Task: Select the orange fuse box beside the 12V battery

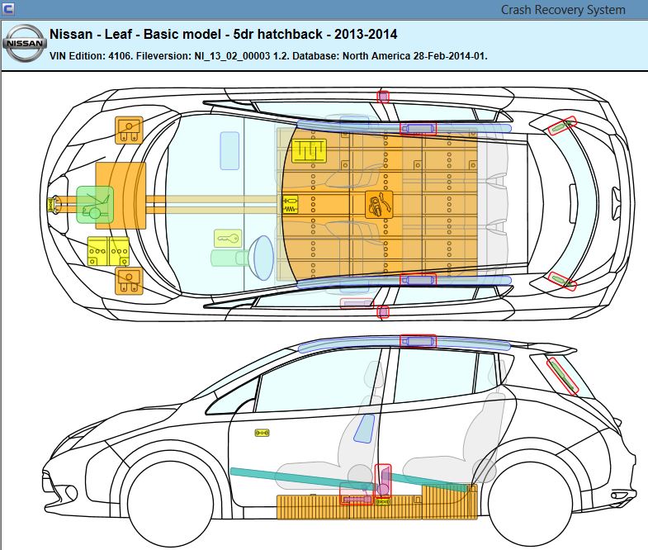Action: pos(129,281)
